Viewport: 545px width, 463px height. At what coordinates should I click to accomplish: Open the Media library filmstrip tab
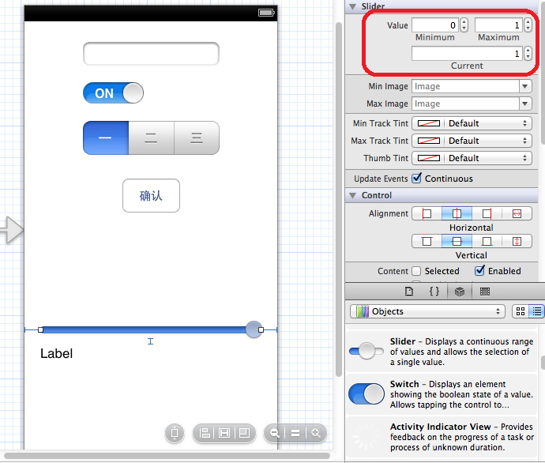(484, 292)
